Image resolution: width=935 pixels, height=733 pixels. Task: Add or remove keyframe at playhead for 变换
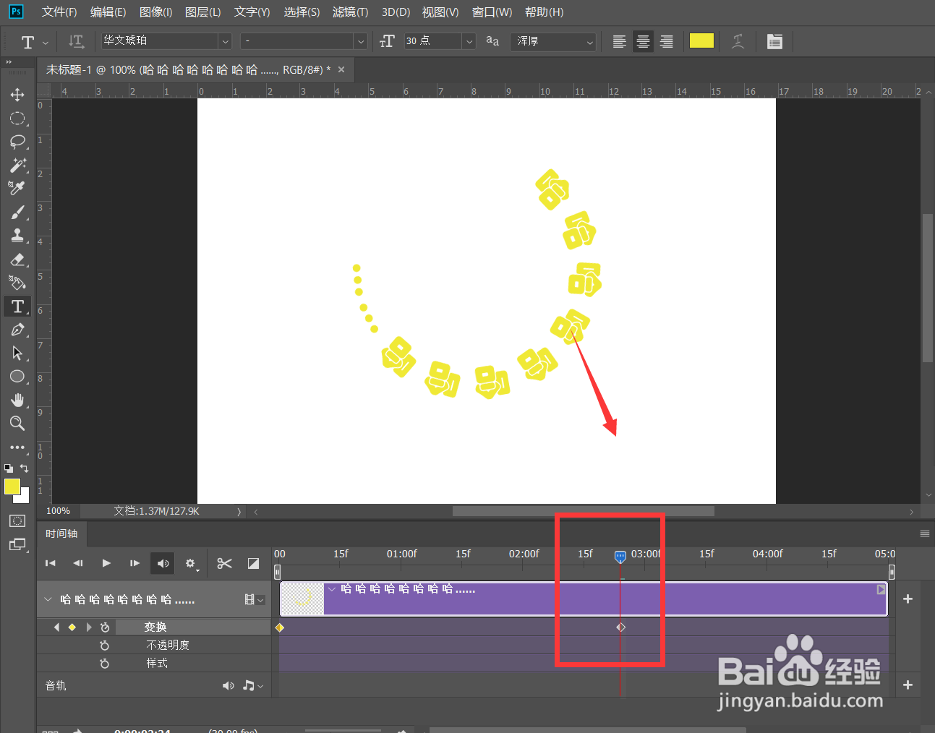72,627
